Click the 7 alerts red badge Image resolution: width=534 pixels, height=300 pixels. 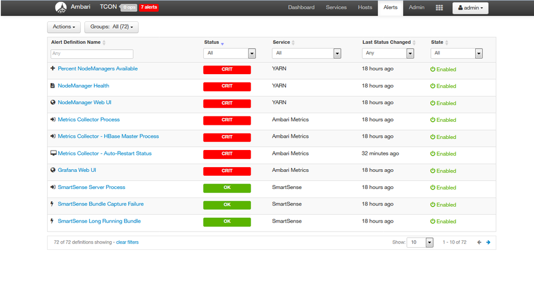[x=149, y=7]
